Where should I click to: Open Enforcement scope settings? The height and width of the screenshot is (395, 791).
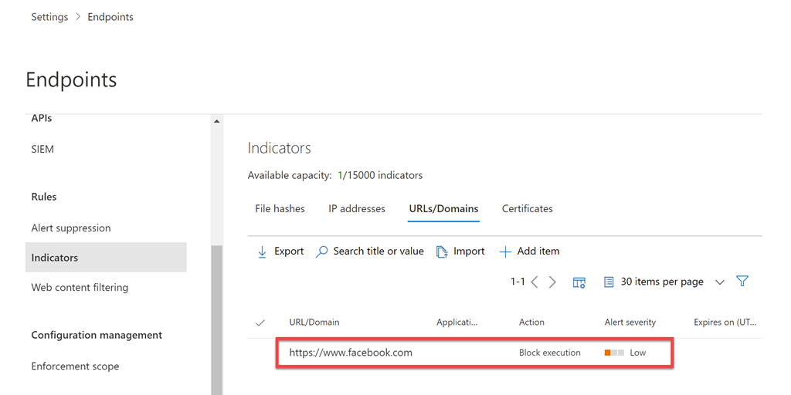(x=75, y=366)
